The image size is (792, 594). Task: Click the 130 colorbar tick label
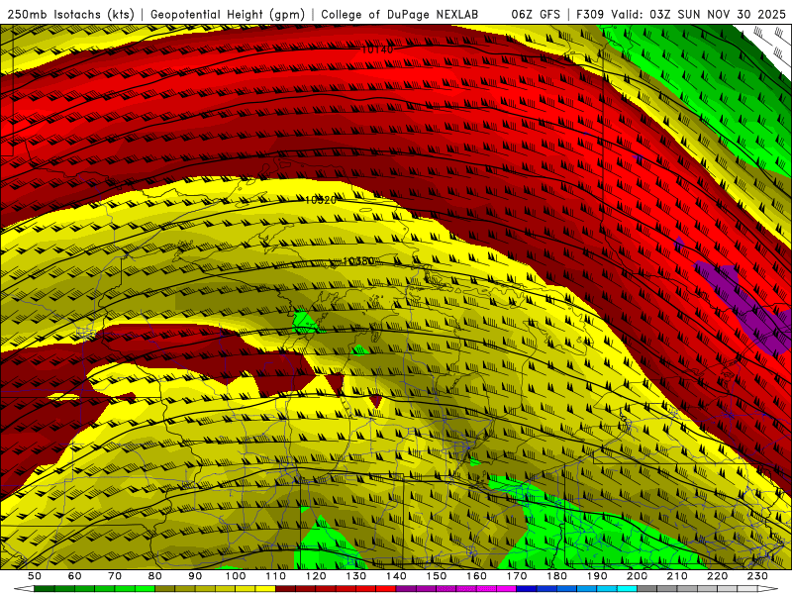(x=356, y=576)
